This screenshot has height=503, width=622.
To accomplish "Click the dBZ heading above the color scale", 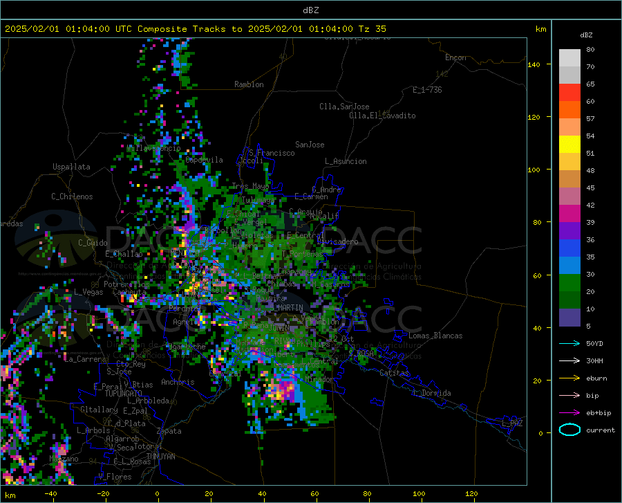I will 586,35.
